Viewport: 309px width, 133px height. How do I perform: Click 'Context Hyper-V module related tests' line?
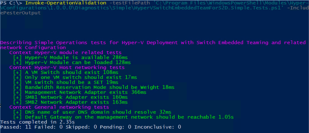pos(65,52)
